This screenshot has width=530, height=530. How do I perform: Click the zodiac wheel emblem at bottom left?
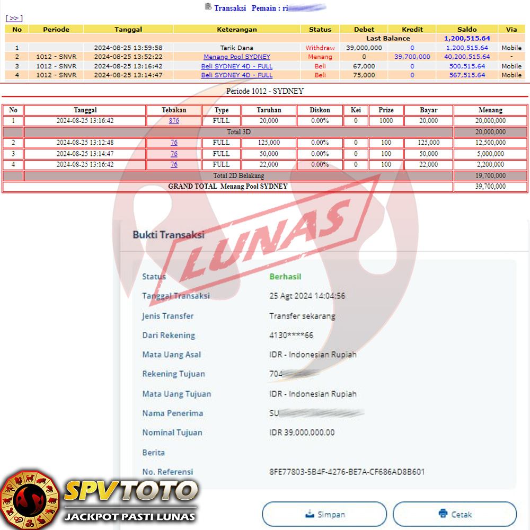point(29,499)
